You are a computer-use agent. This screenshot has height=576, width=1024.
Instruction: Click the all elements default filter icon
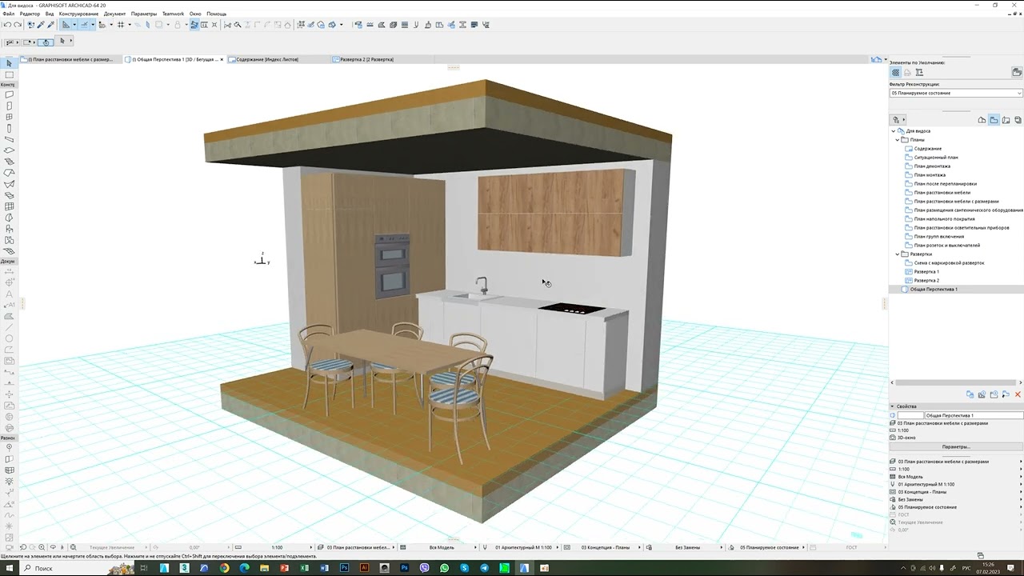(x=895, y=72)
